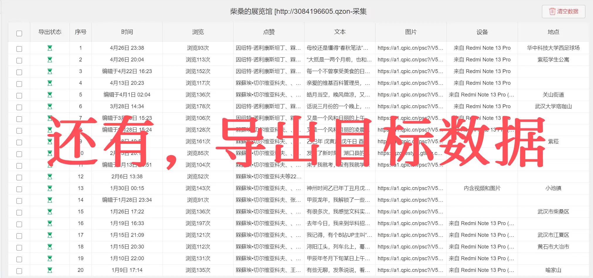
Task: Click the trash icon beside 清空数据
Action: coord(552,11)
